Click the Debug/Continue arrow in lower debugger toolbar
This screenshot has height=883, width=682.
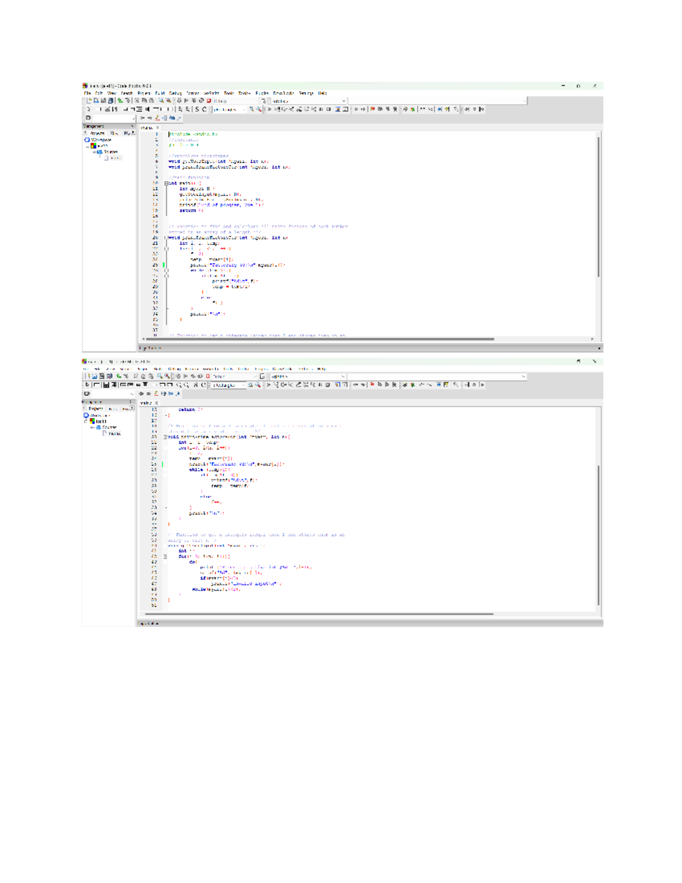[269, 385]
